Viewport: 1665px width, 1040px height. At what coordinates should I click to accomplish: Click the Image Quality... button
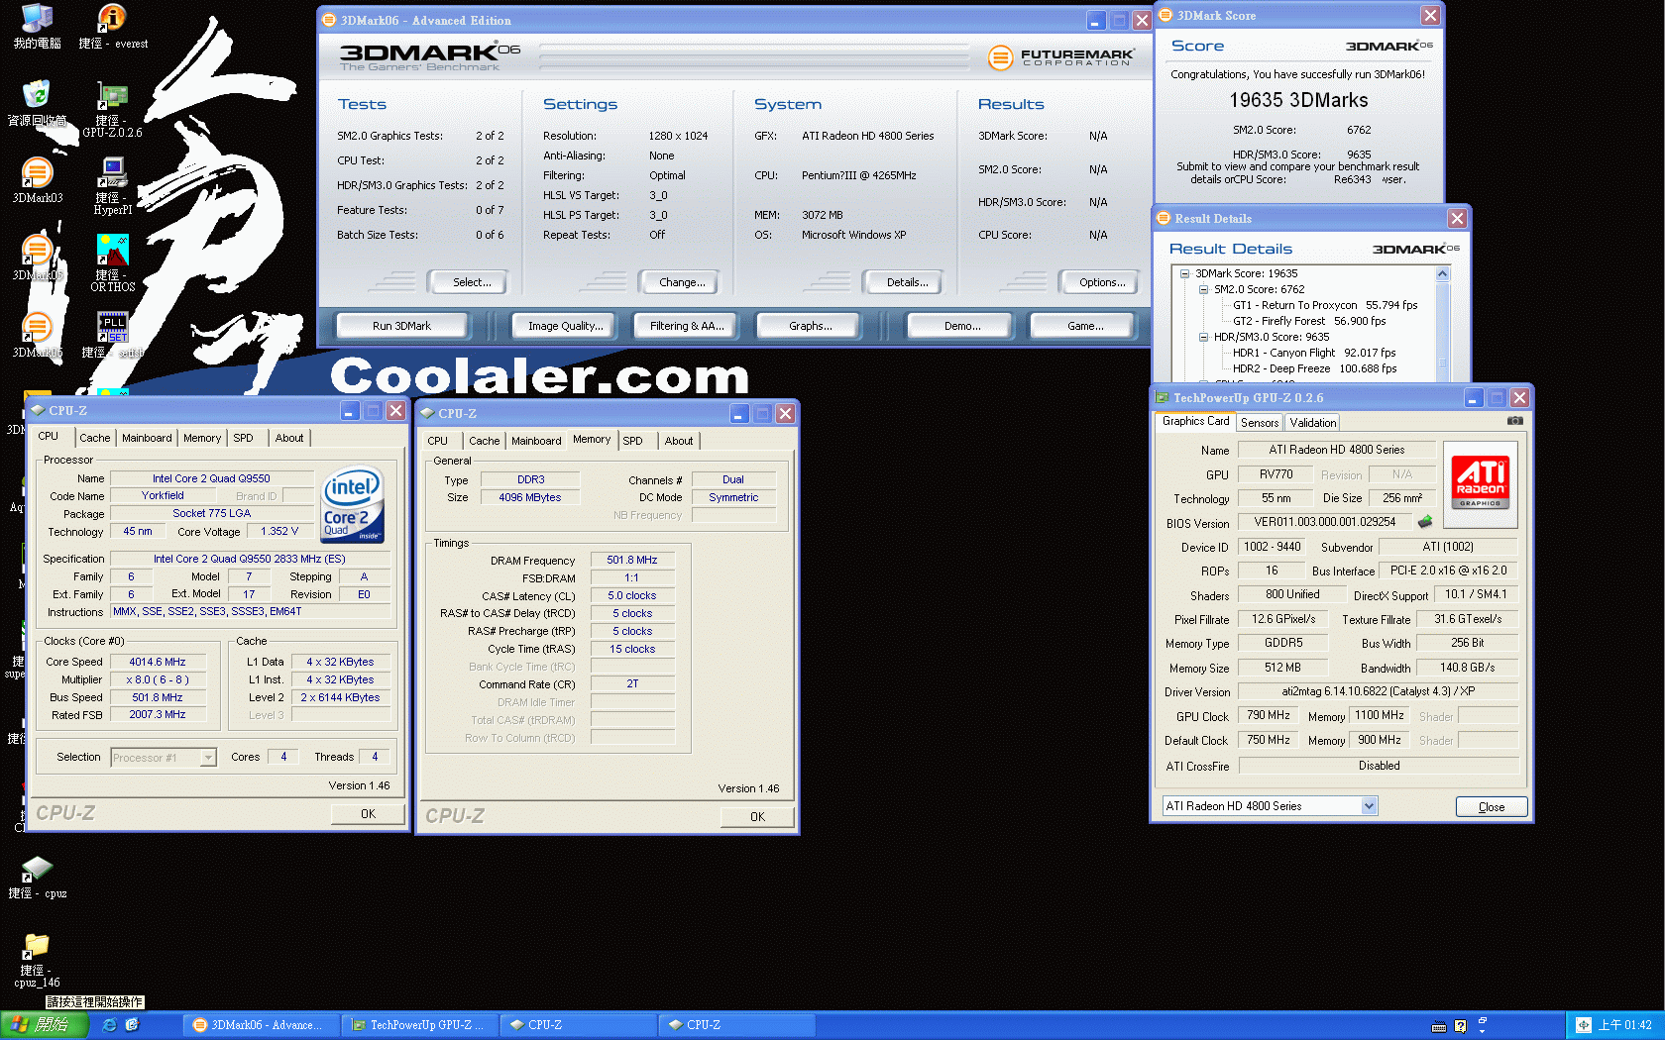565,326
